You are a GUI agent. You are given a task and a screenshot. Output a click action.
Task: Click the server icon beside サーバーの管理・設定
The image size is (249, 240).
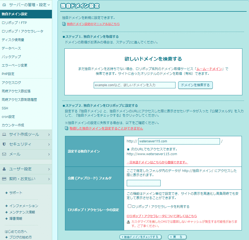pos(4,5)
